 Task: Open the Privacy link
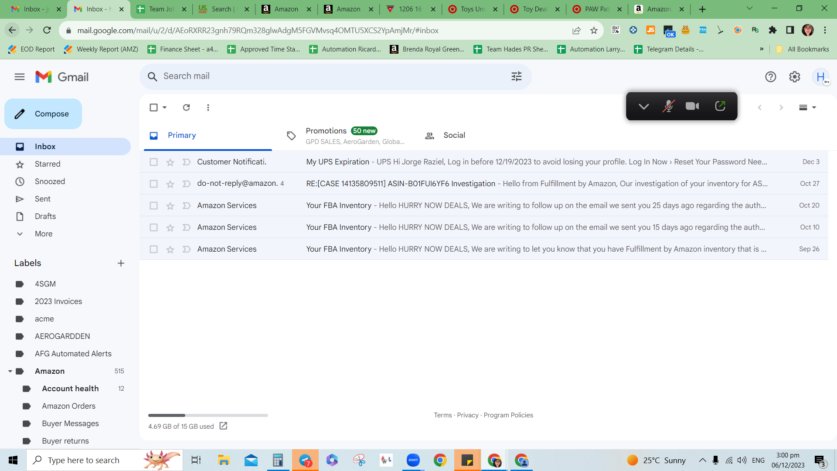pyautogui.click(x=468, y=415)
